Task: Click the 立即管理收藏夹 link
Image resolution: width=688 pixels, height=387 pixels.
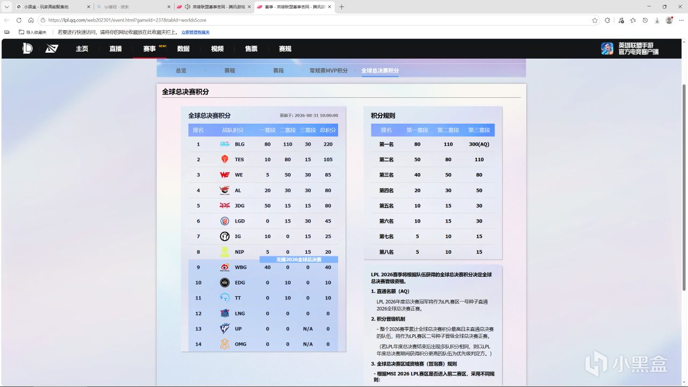Action: 196,32
